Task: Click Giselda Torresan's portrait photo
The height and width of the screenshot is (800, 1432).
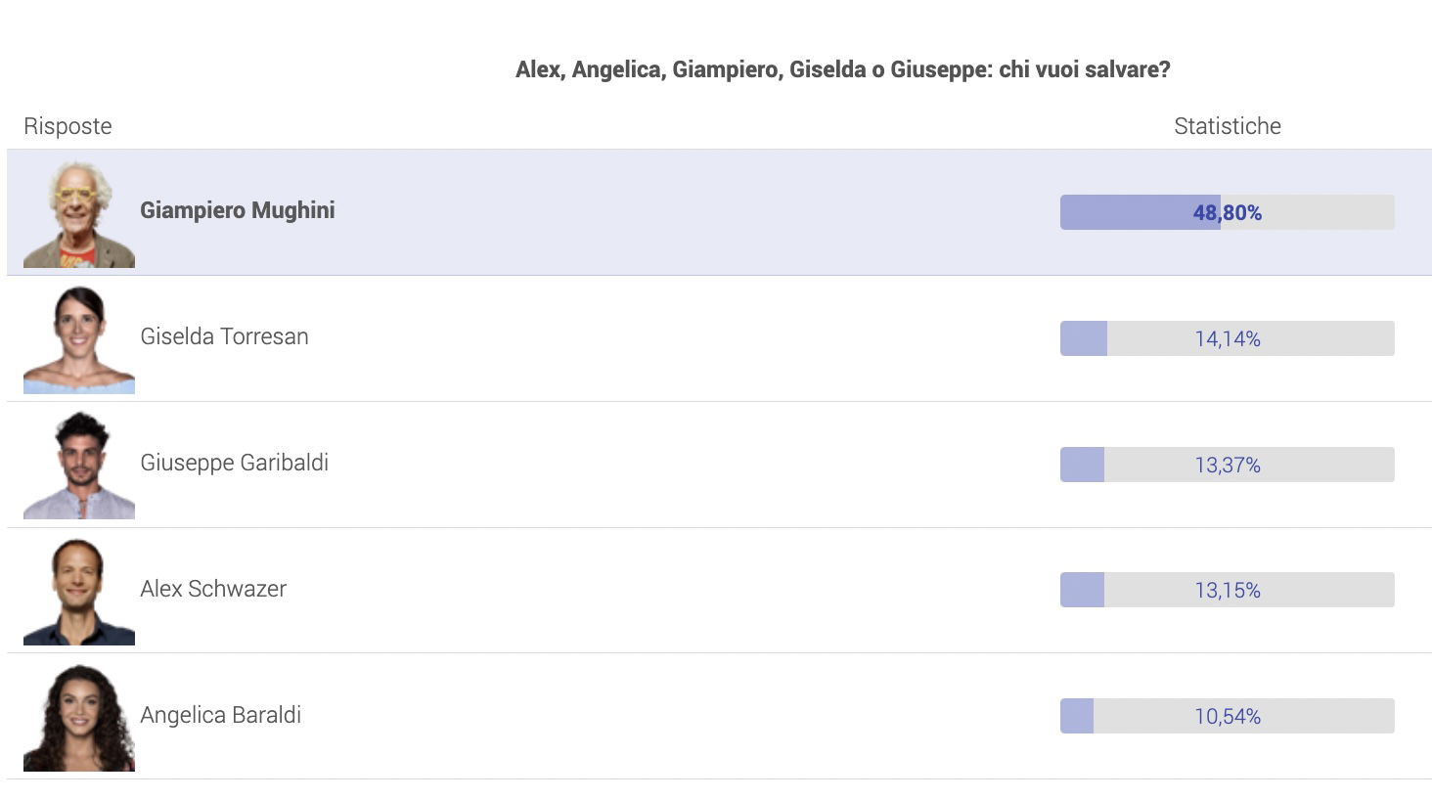Action: (x=79, y=339)
